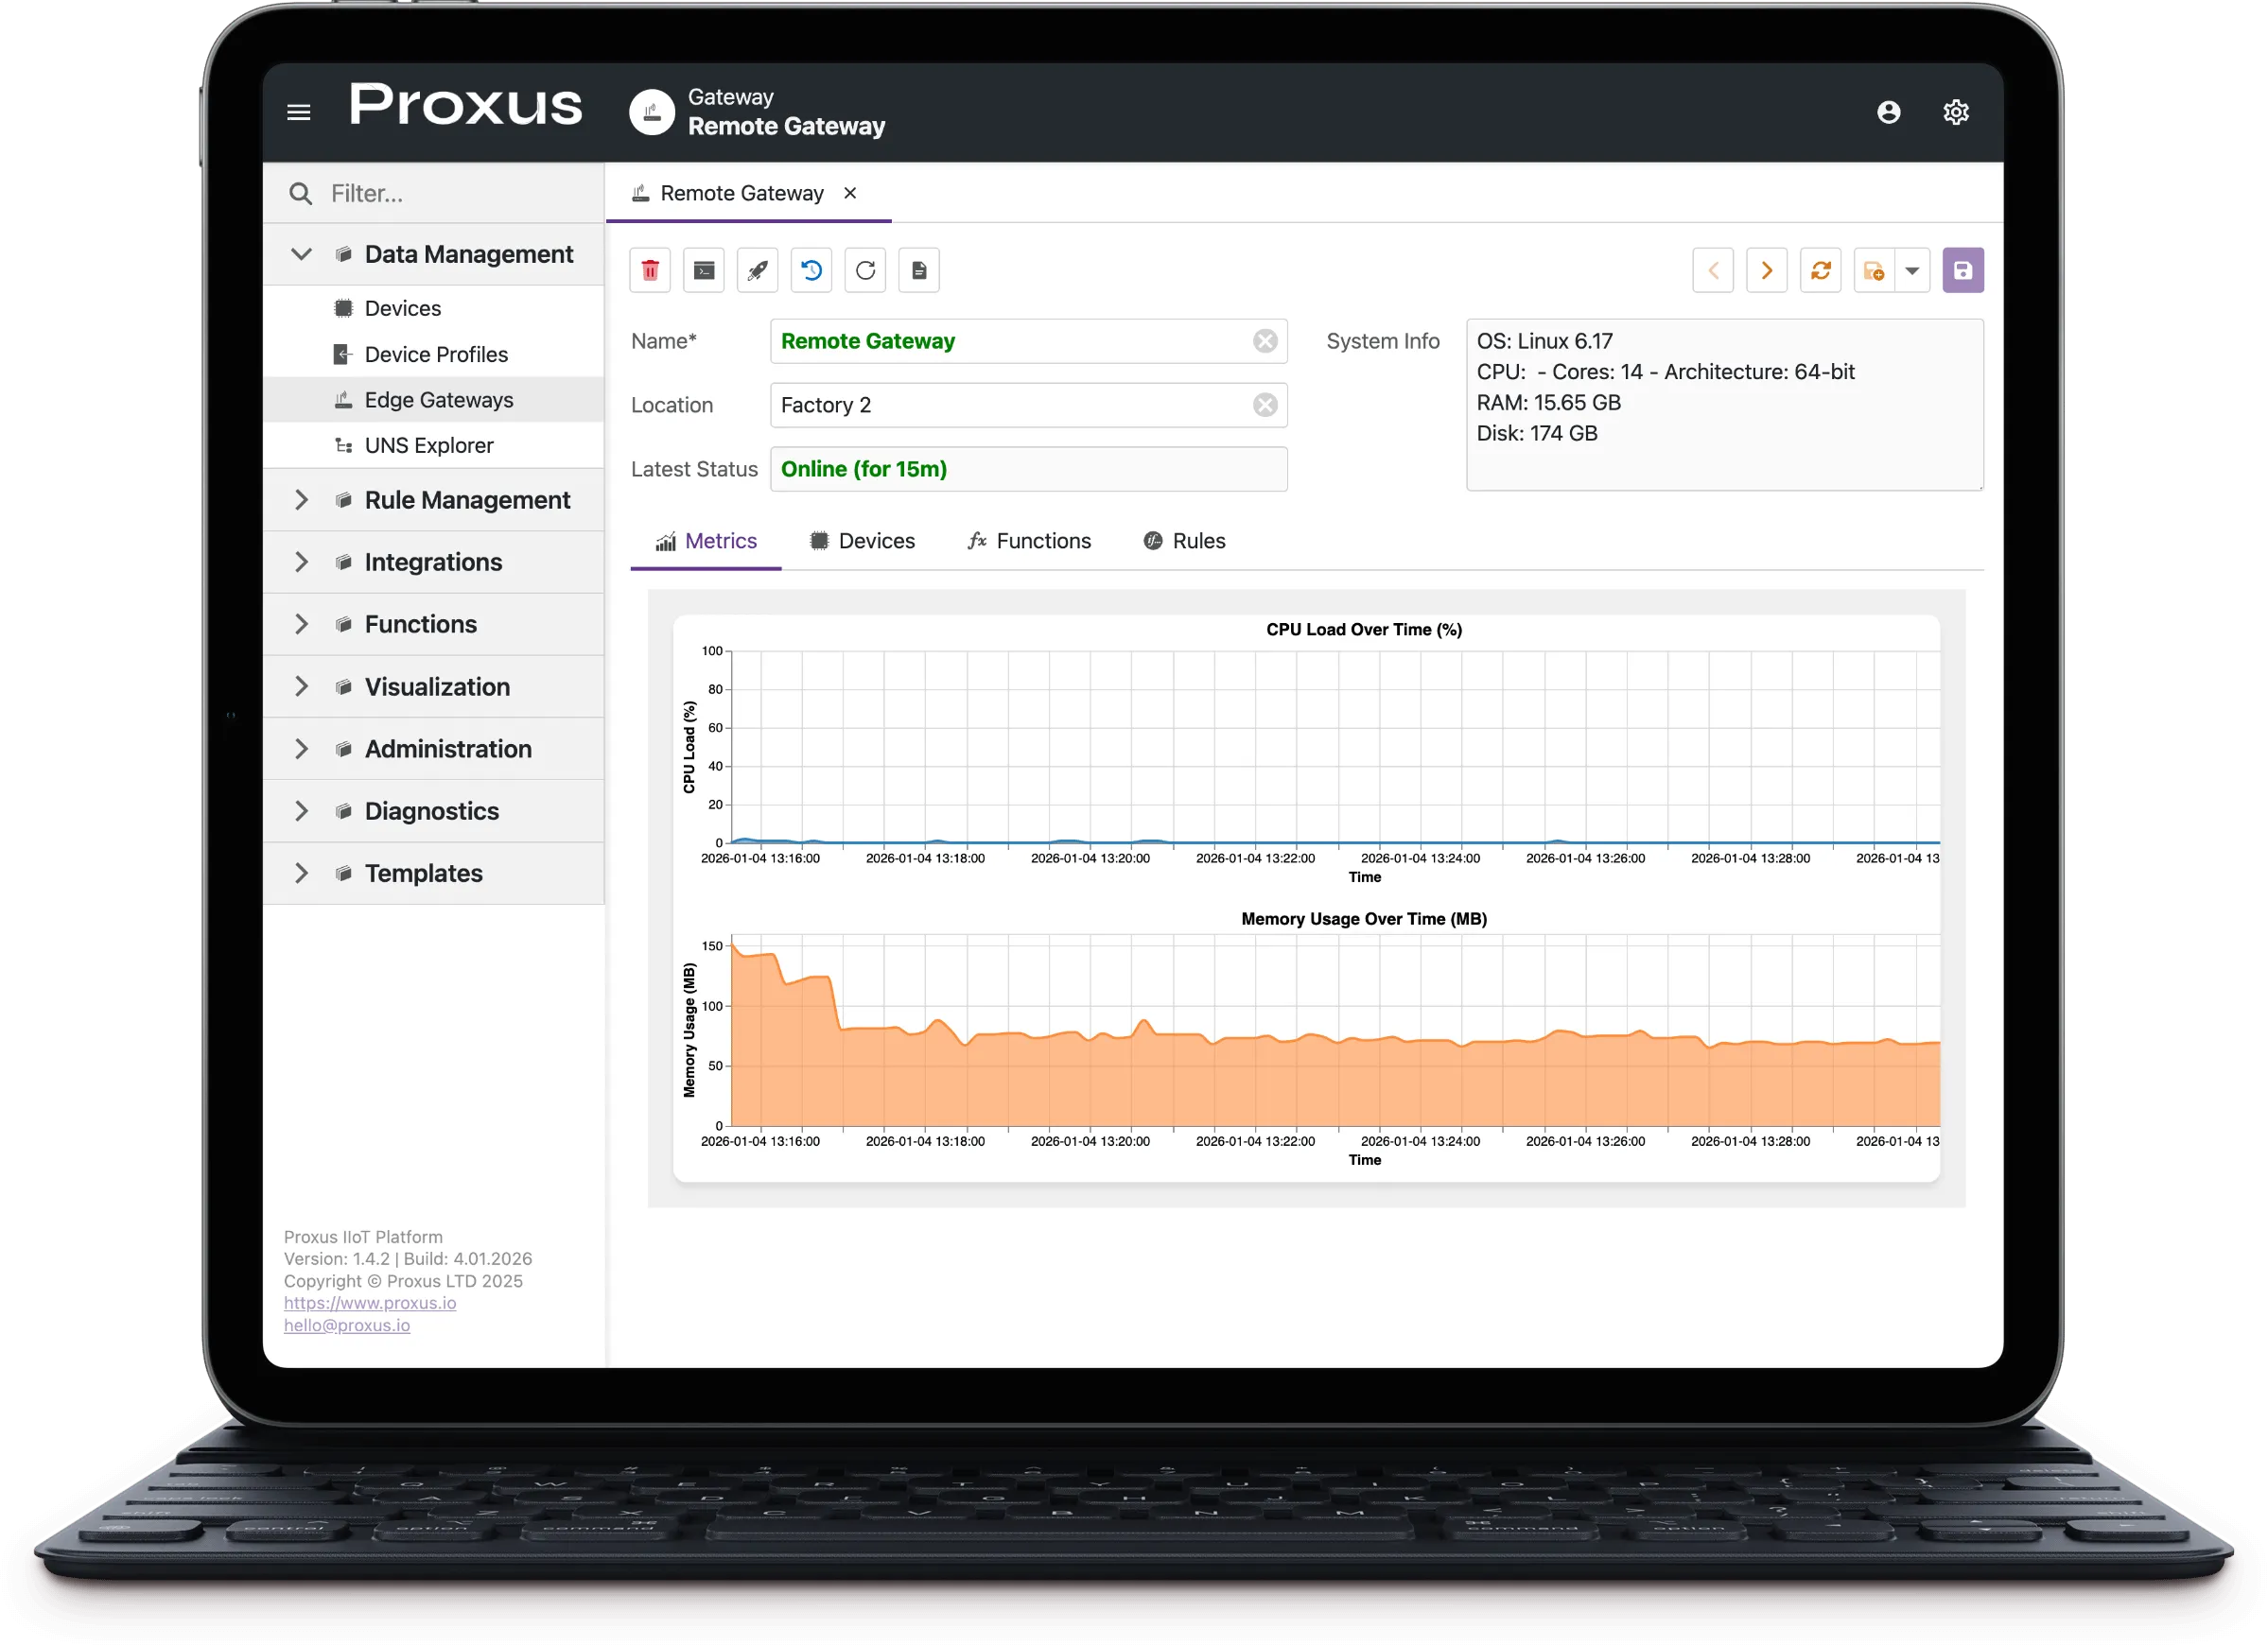
Task: Click the refresh icon next to the history icon
Action: click(x=865, y=269)
